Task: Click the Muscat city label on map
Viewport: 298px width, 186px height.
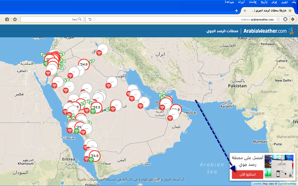Action: (x=191, y=113)
